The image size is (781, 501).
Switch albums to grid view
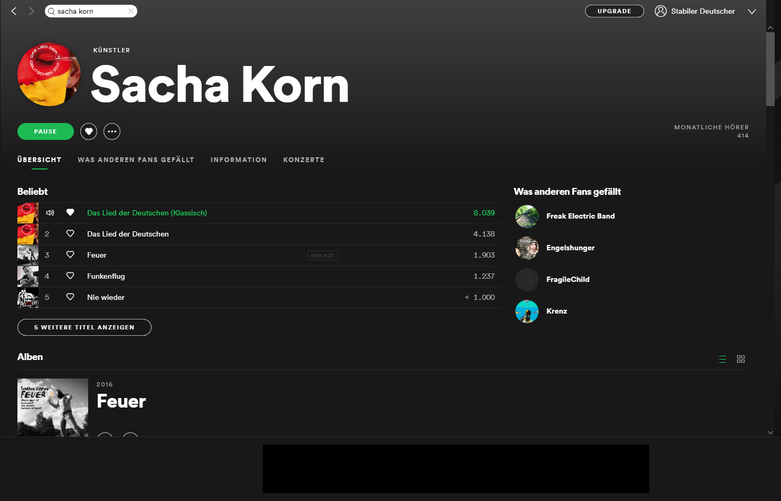tap(741, 359)
